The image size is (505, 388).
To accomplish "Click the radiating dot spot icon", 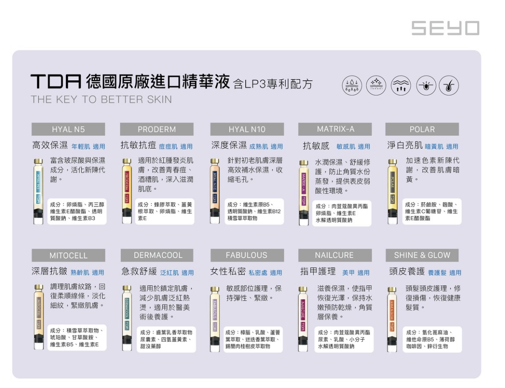I will coord(426,86).
